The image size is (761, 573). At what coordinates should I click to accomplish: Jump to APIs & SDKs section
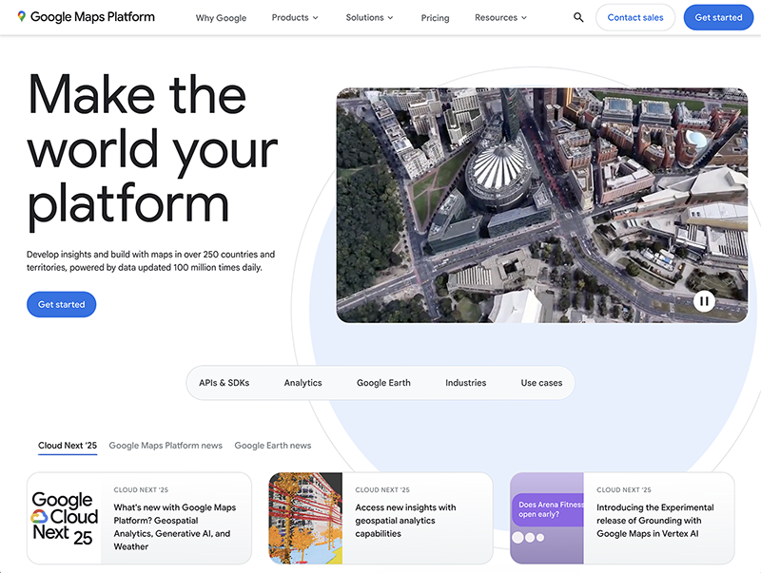tap(224, 383)
